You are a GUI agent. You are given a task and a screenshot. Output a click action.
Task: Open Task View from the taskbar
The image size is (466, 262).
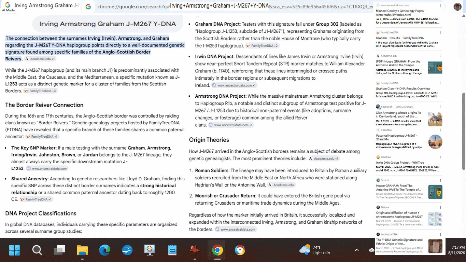(60, 250)
